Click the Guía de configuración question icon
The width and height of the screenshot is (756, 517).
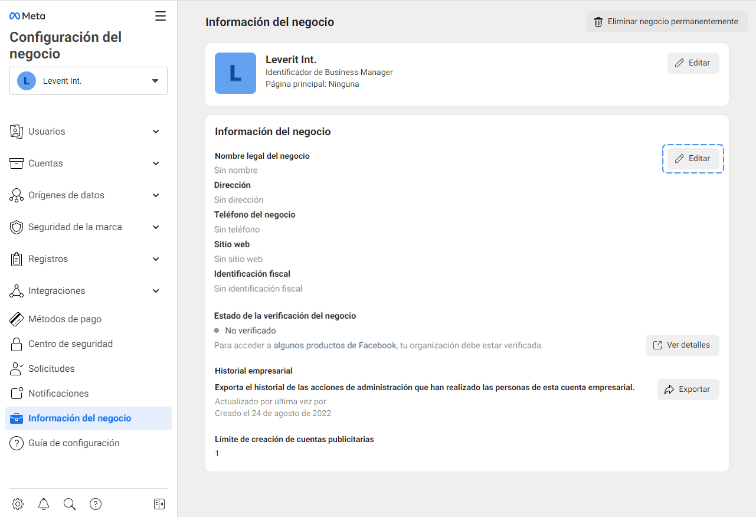pyautogui.click(x=17, y=443)
